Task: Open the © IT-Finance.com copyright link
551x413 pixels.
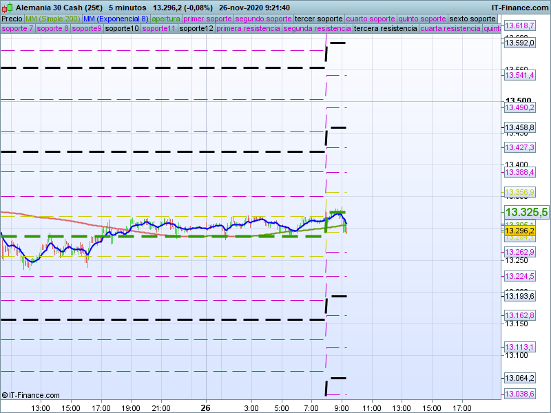Action: pos(31,395)
